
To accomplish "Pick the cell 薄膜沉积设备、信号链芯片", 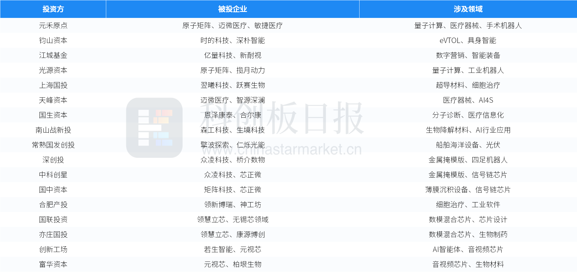I will click(468, 190).
